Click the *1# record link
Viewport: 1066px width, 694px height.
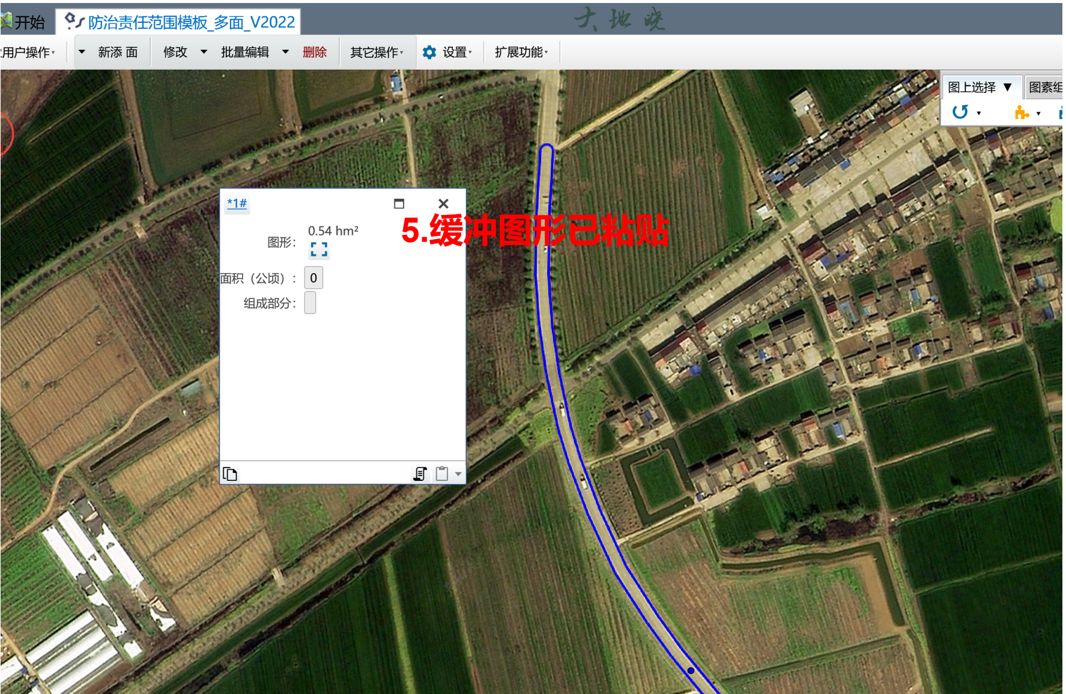237,204
